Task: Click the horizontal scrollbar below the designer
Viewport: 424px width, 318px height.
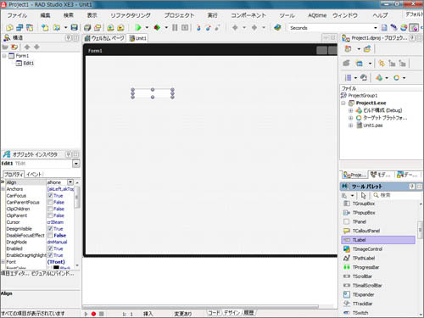Action: [200, 307]
